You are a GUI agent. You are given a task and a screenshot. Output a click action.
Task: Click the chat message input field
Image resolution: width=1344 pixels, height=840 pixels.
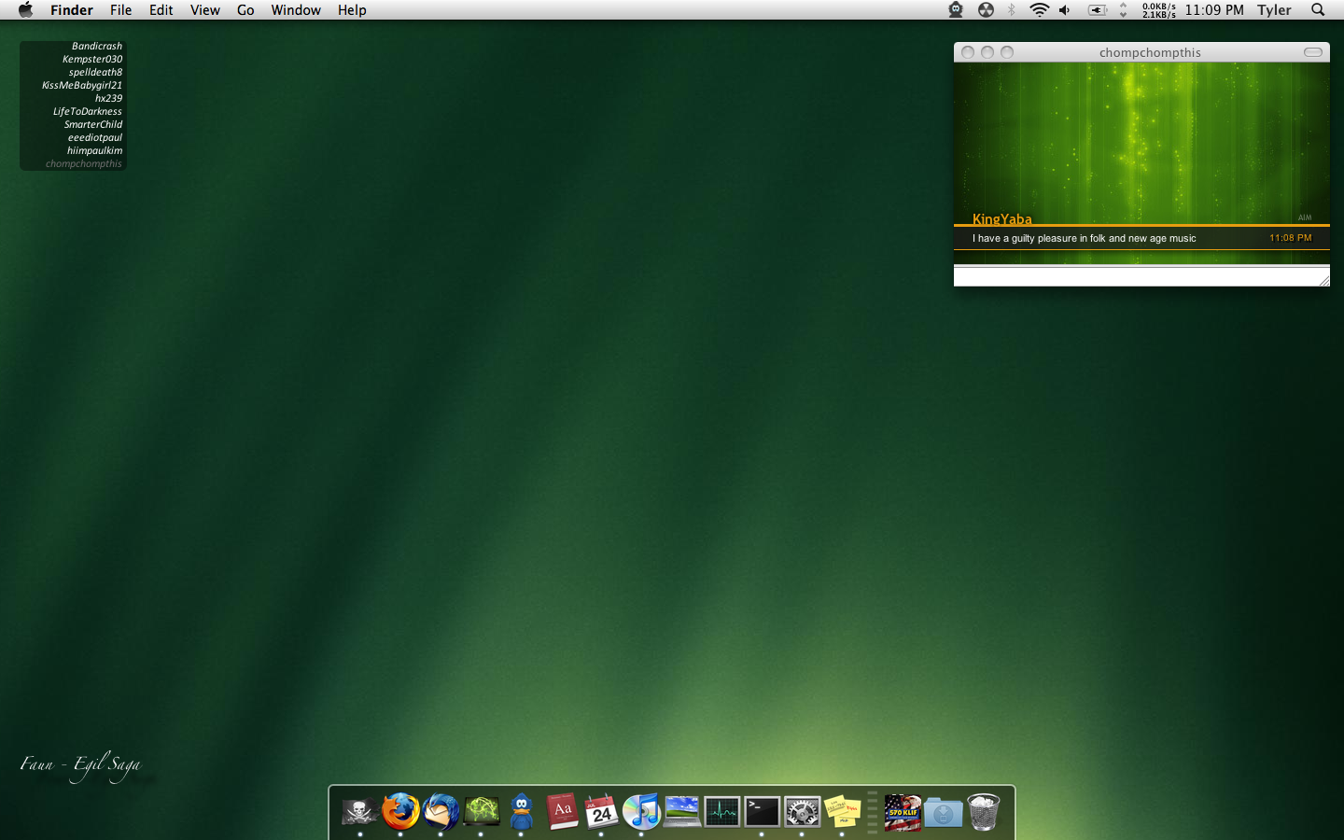[x=1141, y=275]
